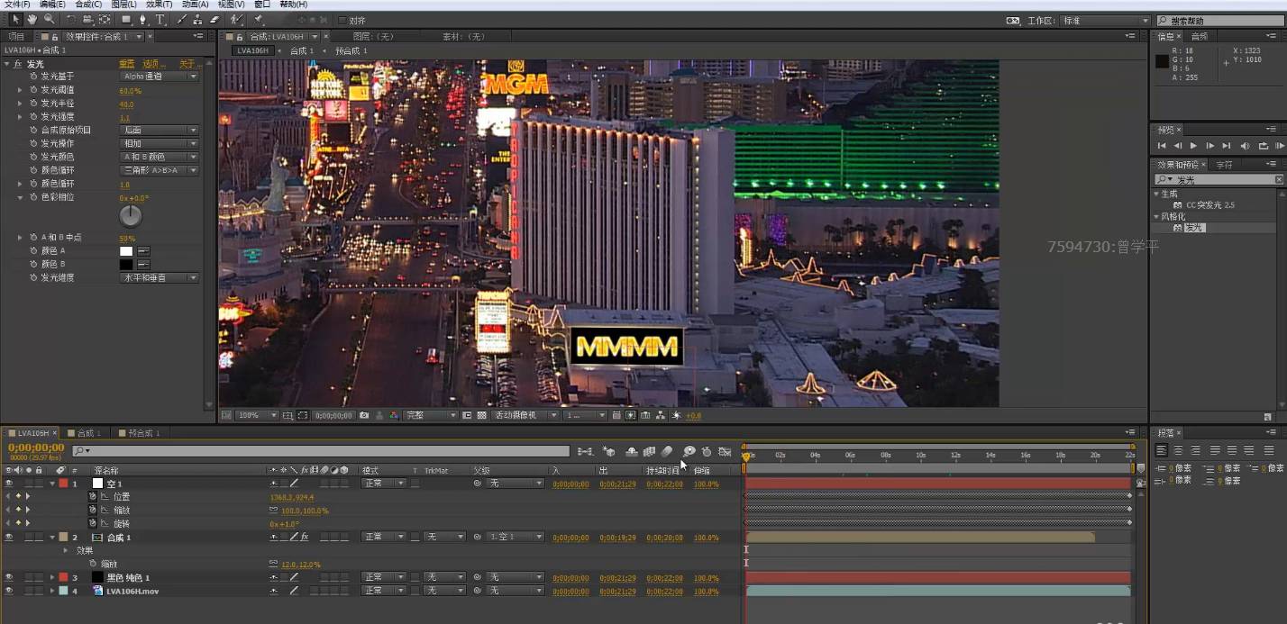1287x624 pixels.
Task: Open the 完整 resolution dropdown
Action: 431,415
